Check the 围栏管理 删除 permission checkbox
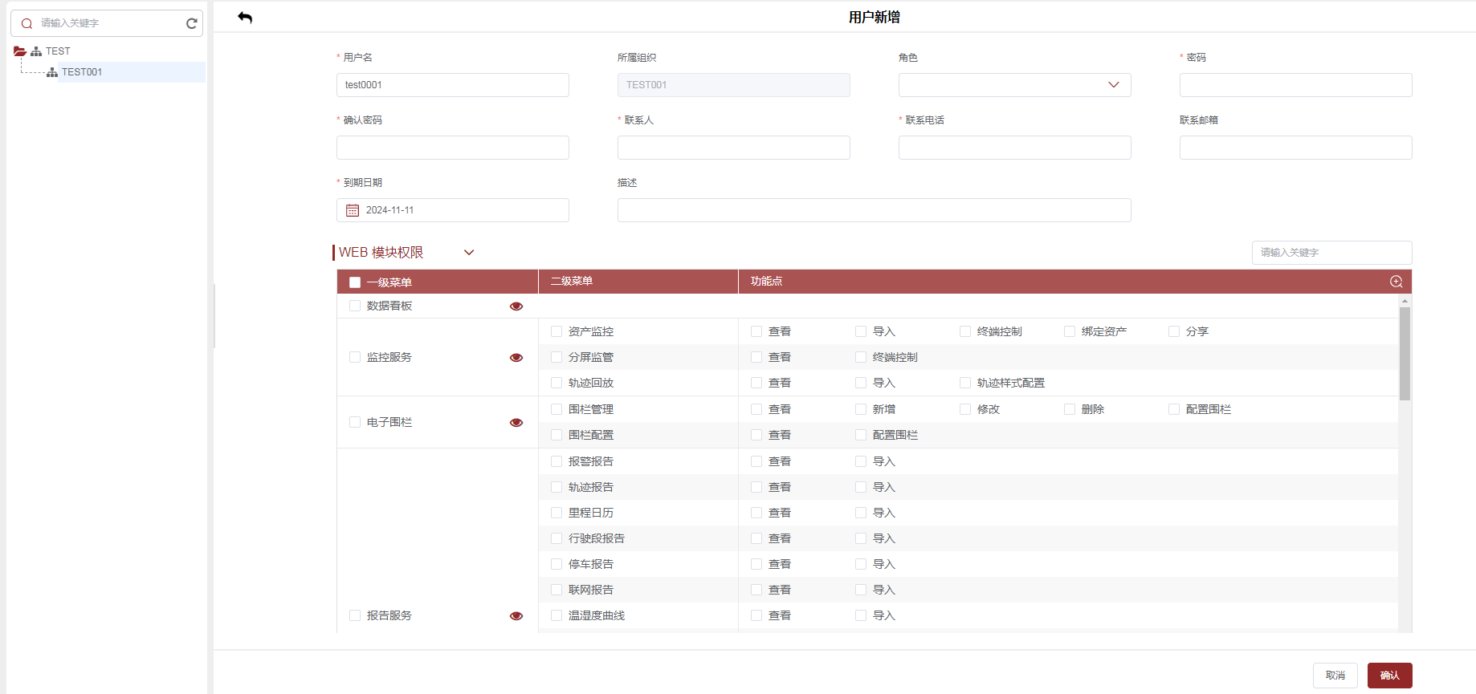Image resolution: width=1476 pixels, height=694 pixels. pyautogui.click(x=1070, y=409)
